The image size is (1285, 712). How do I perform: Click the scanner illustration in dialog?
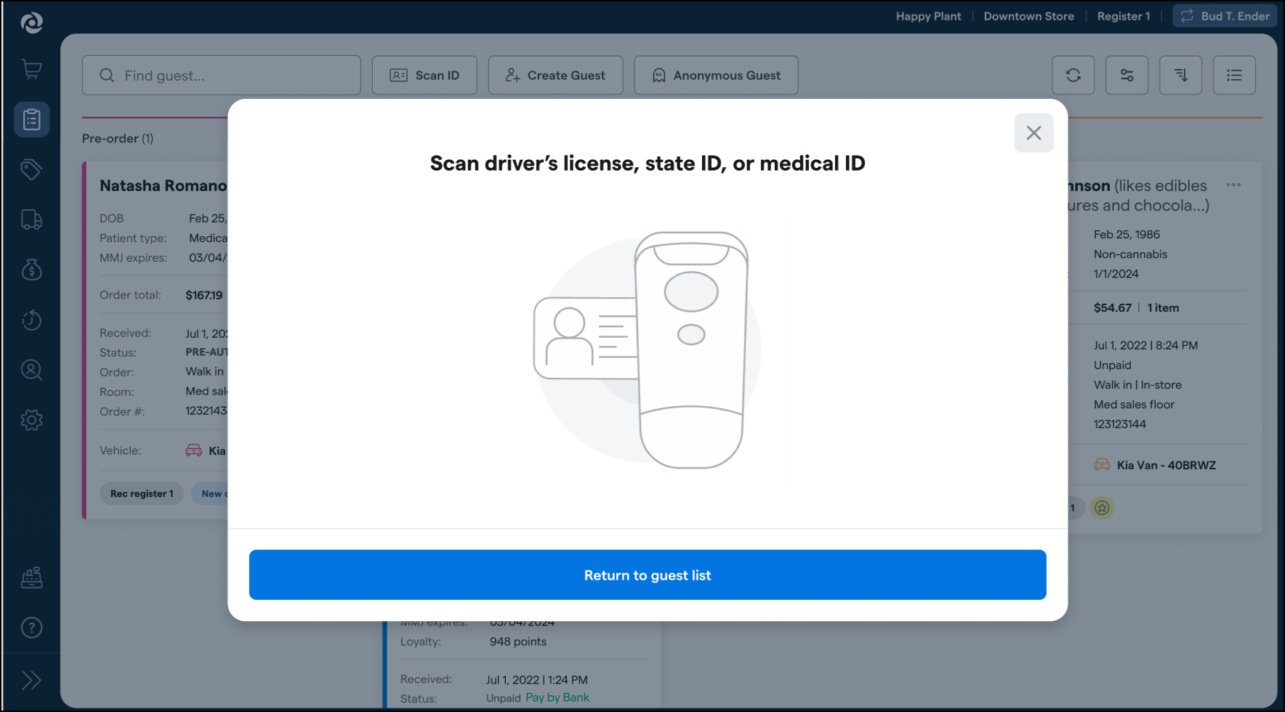pos(648,350)
